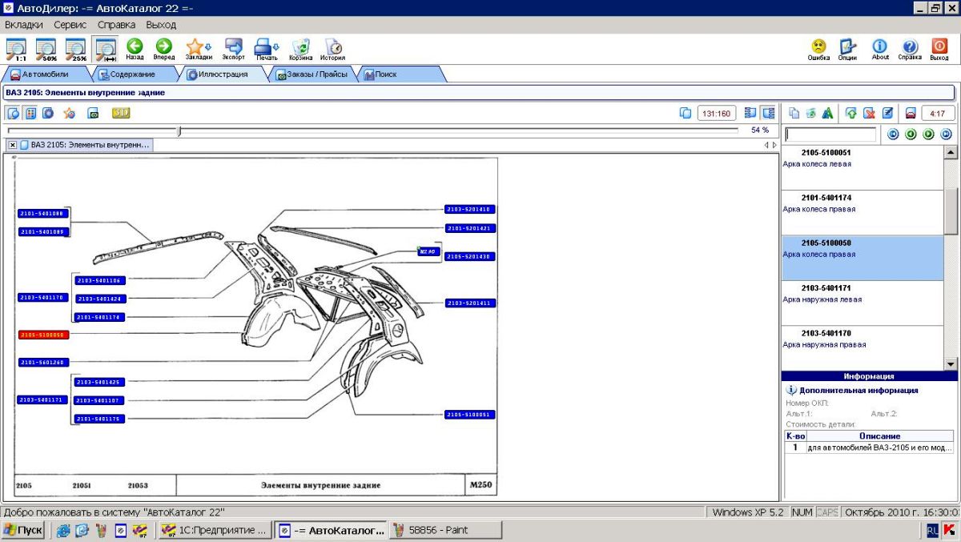
Task: Go to next part with green arrow
Action: tap(929, 134)
